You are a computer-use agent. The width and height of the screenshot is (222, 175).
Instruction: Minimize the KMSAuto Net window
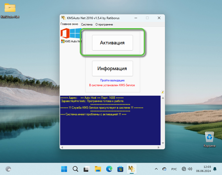pyautogui.click(x=136, y=18)
